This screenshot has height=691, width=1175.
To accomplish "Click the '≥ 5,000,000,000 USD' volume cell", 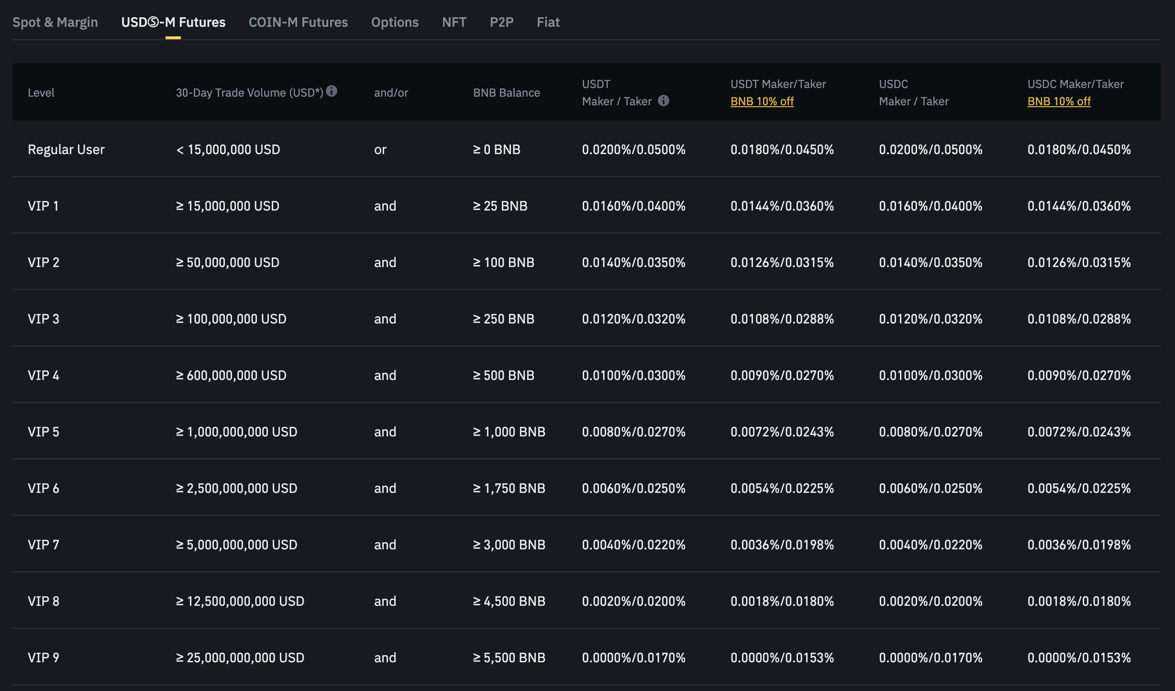I will [237, 545].
